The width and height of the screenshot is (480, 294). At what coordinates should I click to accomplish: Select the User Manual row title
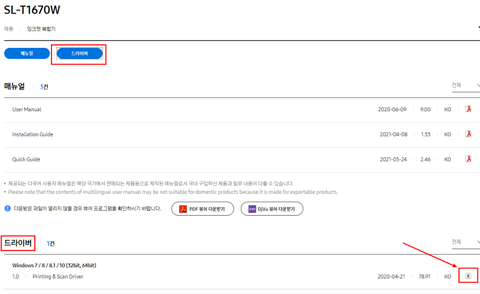pyautogui.click(x=27, y=109)
